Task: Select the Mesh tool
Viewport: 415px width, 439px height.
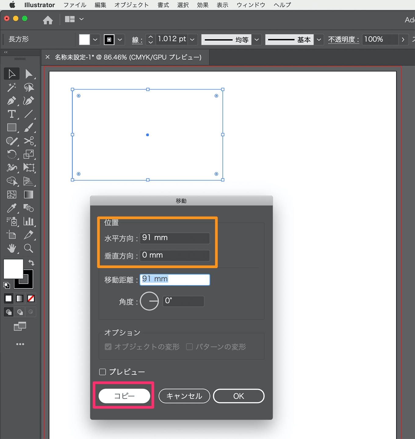Action: [x=12, y=194]
